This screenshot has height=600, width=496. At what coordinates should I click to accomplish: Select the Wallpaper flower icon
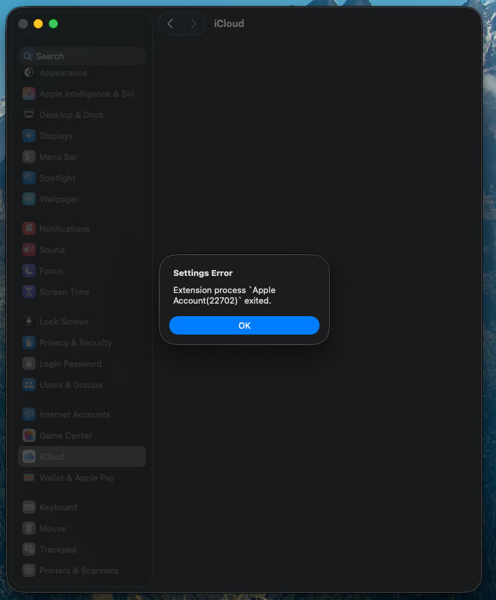pyautogui.click(x=29, y=199)
